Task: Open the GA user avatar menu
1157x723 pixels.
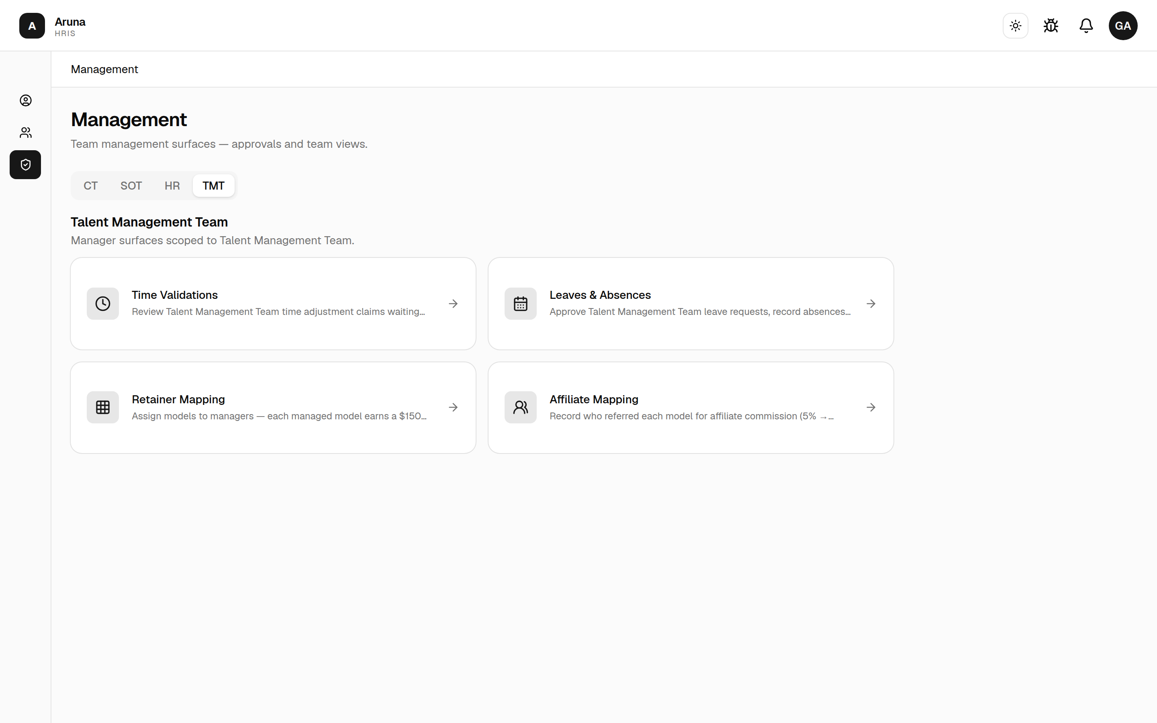Action: (1123, 26)
